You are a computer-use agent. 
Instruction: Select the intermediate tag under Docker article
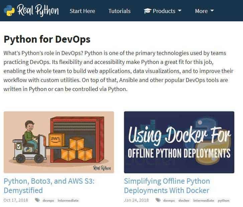tap(204, 200)
